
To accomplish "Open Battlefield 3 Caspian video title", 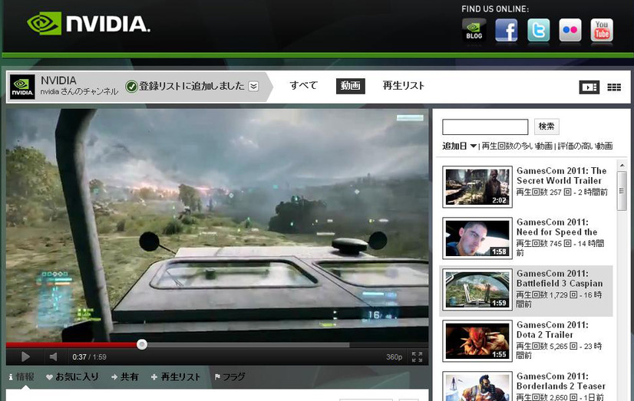I will click(x=560, y=278).
